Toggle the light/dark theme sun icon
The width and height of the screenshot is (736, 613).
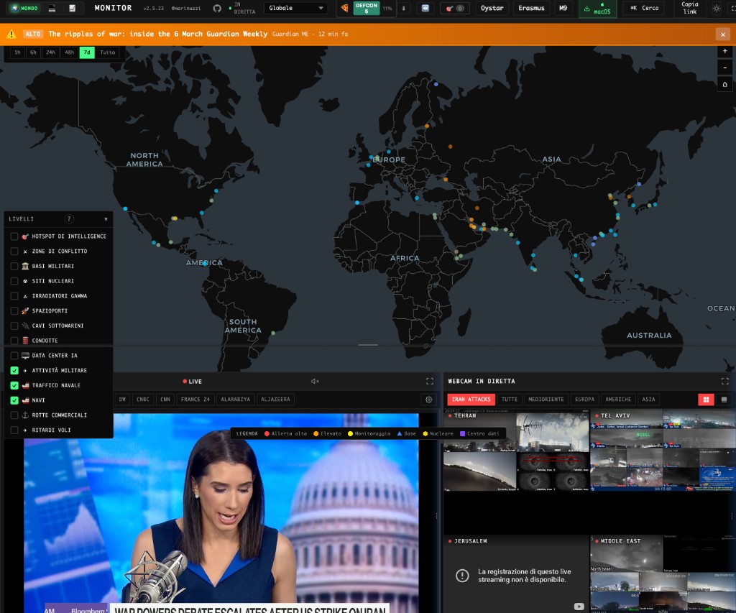716,9
